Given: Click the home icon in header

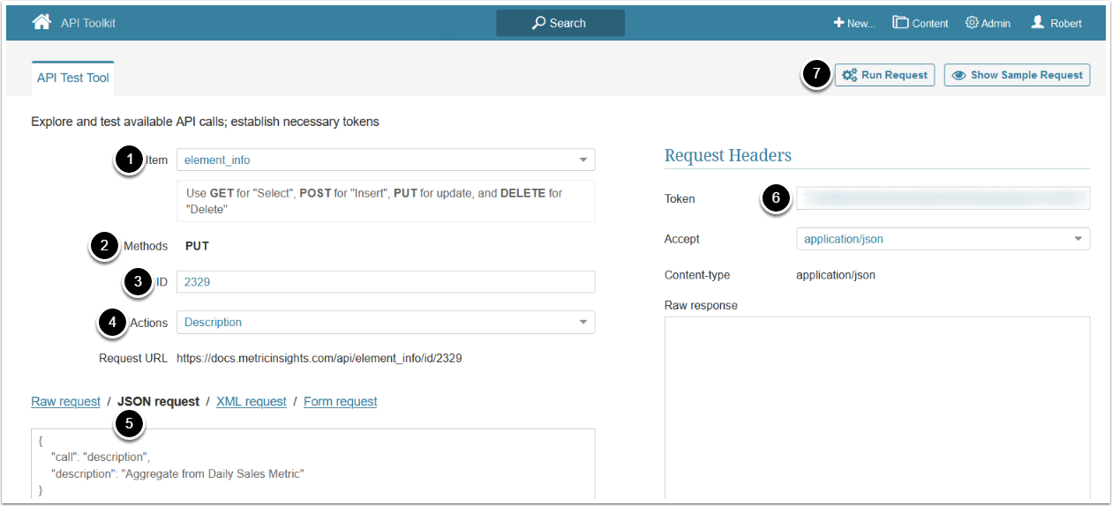Looking at the screenshot, I should (x=41, y=22).
